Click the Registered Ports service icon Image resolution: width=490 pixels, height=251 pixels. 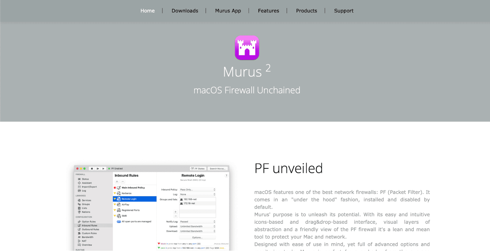(x=119, y=210)
